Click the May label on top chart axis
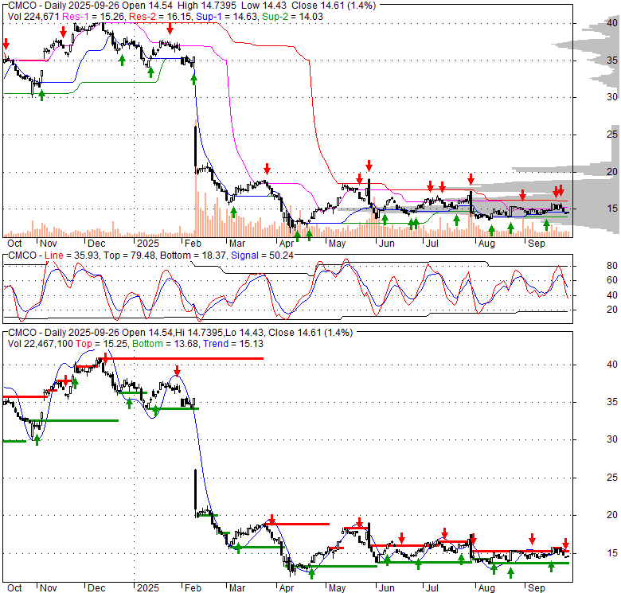621x593 pixels. point(337,244)
